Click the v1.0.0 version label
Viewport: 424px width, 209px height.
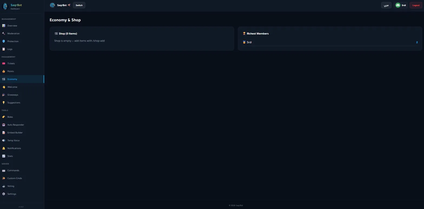21,207
